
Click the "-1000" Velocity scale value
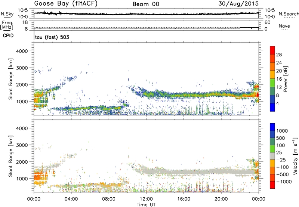tap(284, 182)
